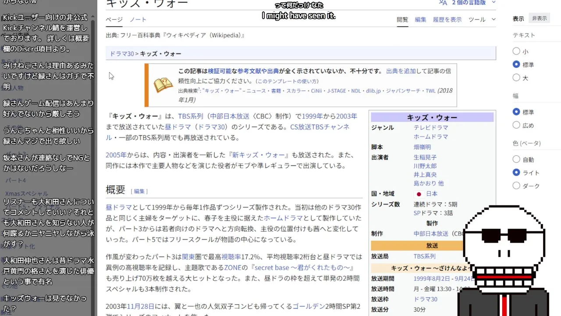Click the 編集 link beside 概要 heading
561x316 pixels.
(139, 191)
